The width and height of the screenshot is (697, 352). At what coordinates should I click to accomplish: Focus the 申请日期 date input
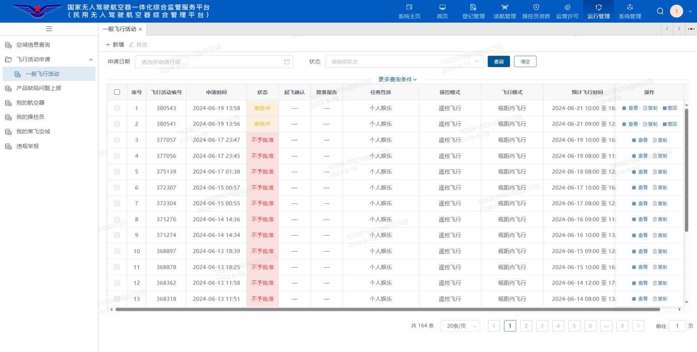point(214,62)
